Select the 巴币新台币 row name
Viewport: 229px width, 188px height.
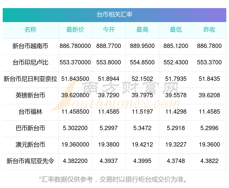pyautogui.click(x=30, y=128)
